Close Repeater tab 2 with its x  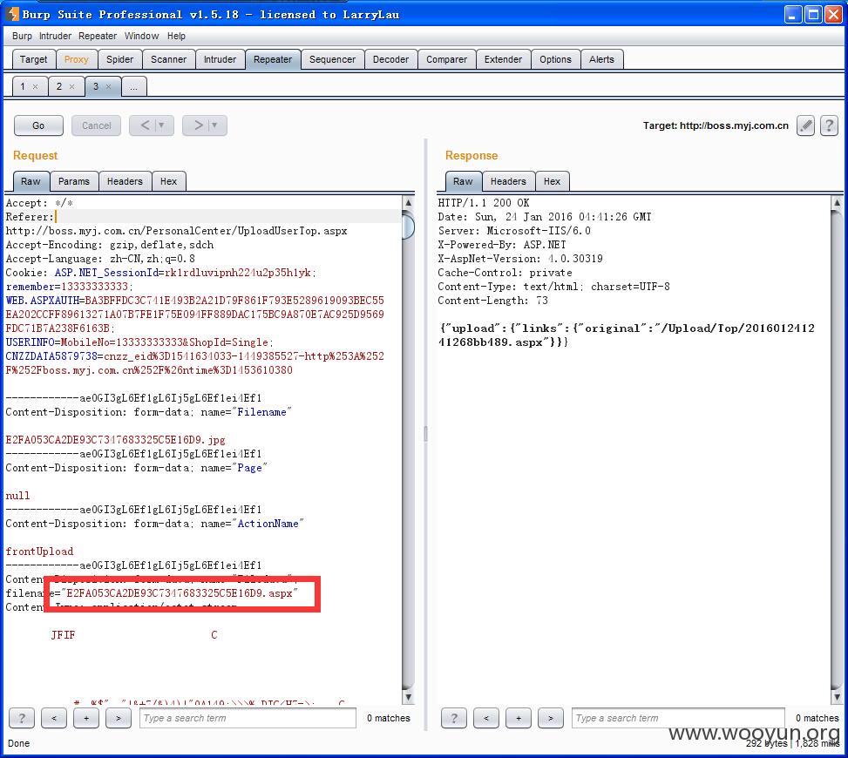click(72, 86)
